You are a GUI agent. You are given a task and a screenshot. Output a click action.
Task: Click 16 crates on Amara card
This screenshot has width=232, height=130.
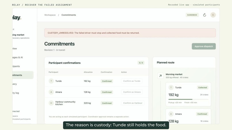click(x=204, y=121)
